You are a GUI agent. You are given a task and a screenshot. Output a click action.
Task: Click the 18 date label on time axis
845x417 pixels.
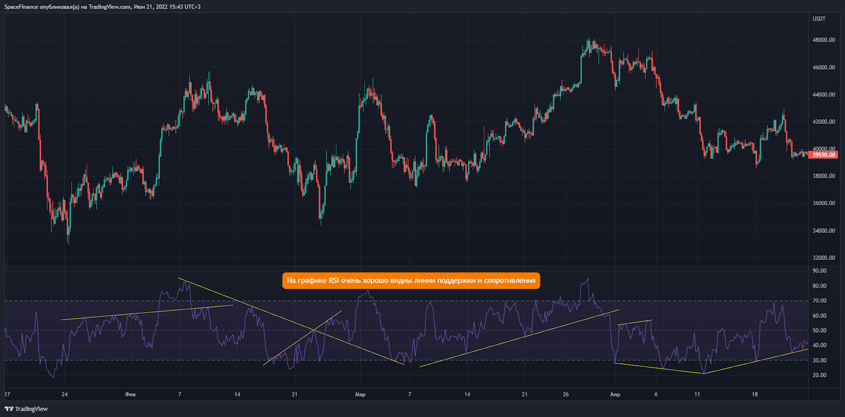pyautogui.click(x=755, y=394)
